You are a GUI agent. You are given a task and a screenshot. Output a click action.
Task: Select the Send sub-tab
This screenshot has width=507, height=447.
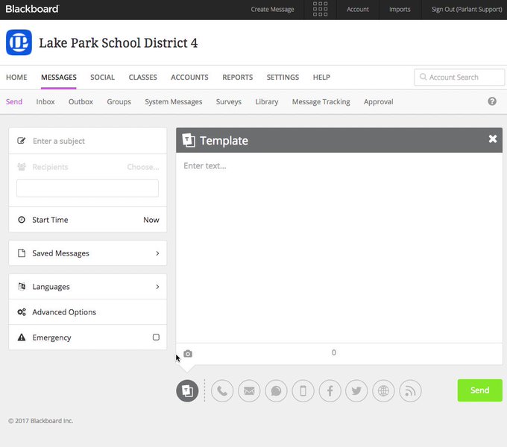coord(14,102)
